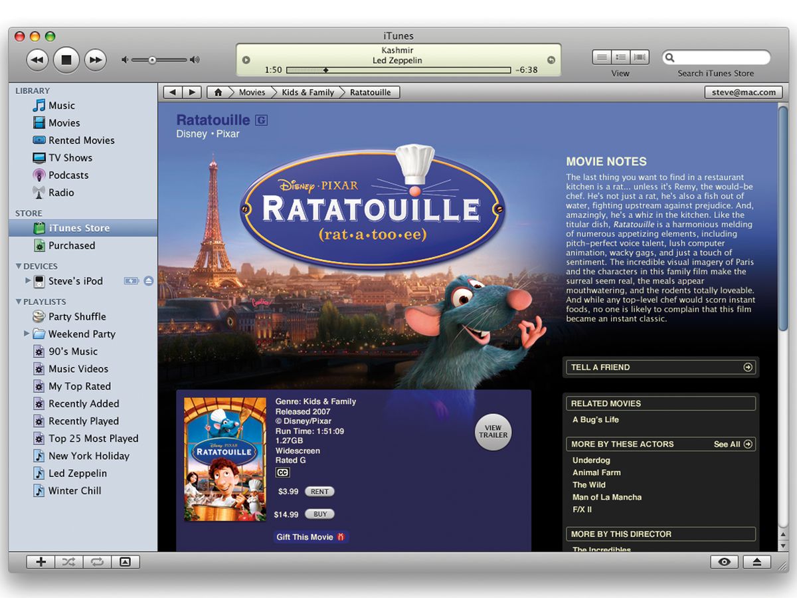Click the rewind playback button

tap(37, 60)
